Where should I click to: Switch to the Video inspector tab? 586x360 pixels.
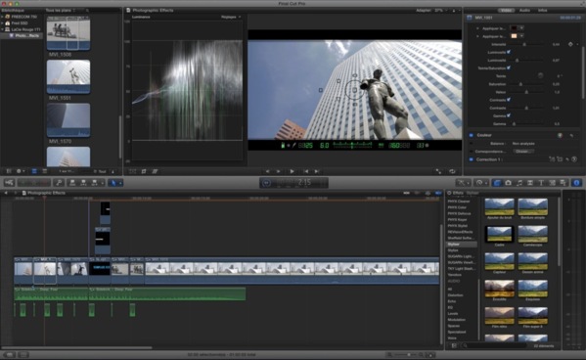point(506,10)
